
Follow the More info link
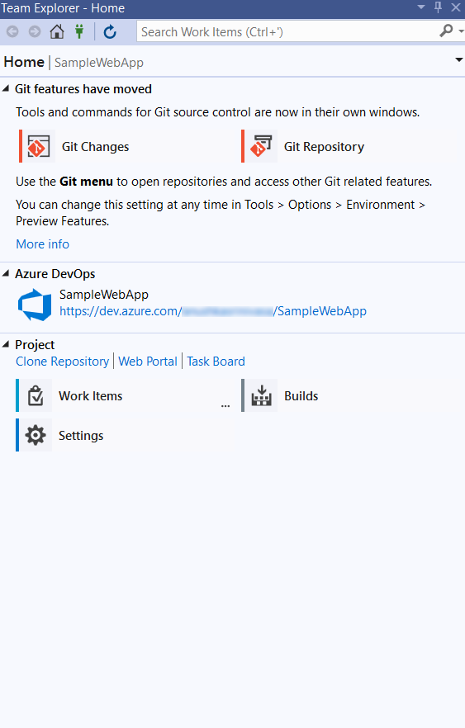[x=42, y=244]
